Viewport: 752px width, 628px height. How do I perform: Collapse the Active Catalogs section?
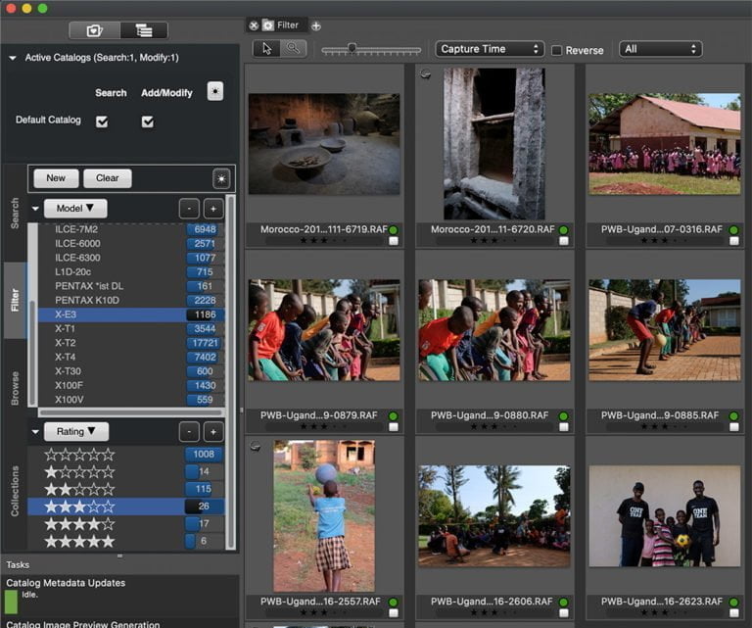(x=12, y=59)
